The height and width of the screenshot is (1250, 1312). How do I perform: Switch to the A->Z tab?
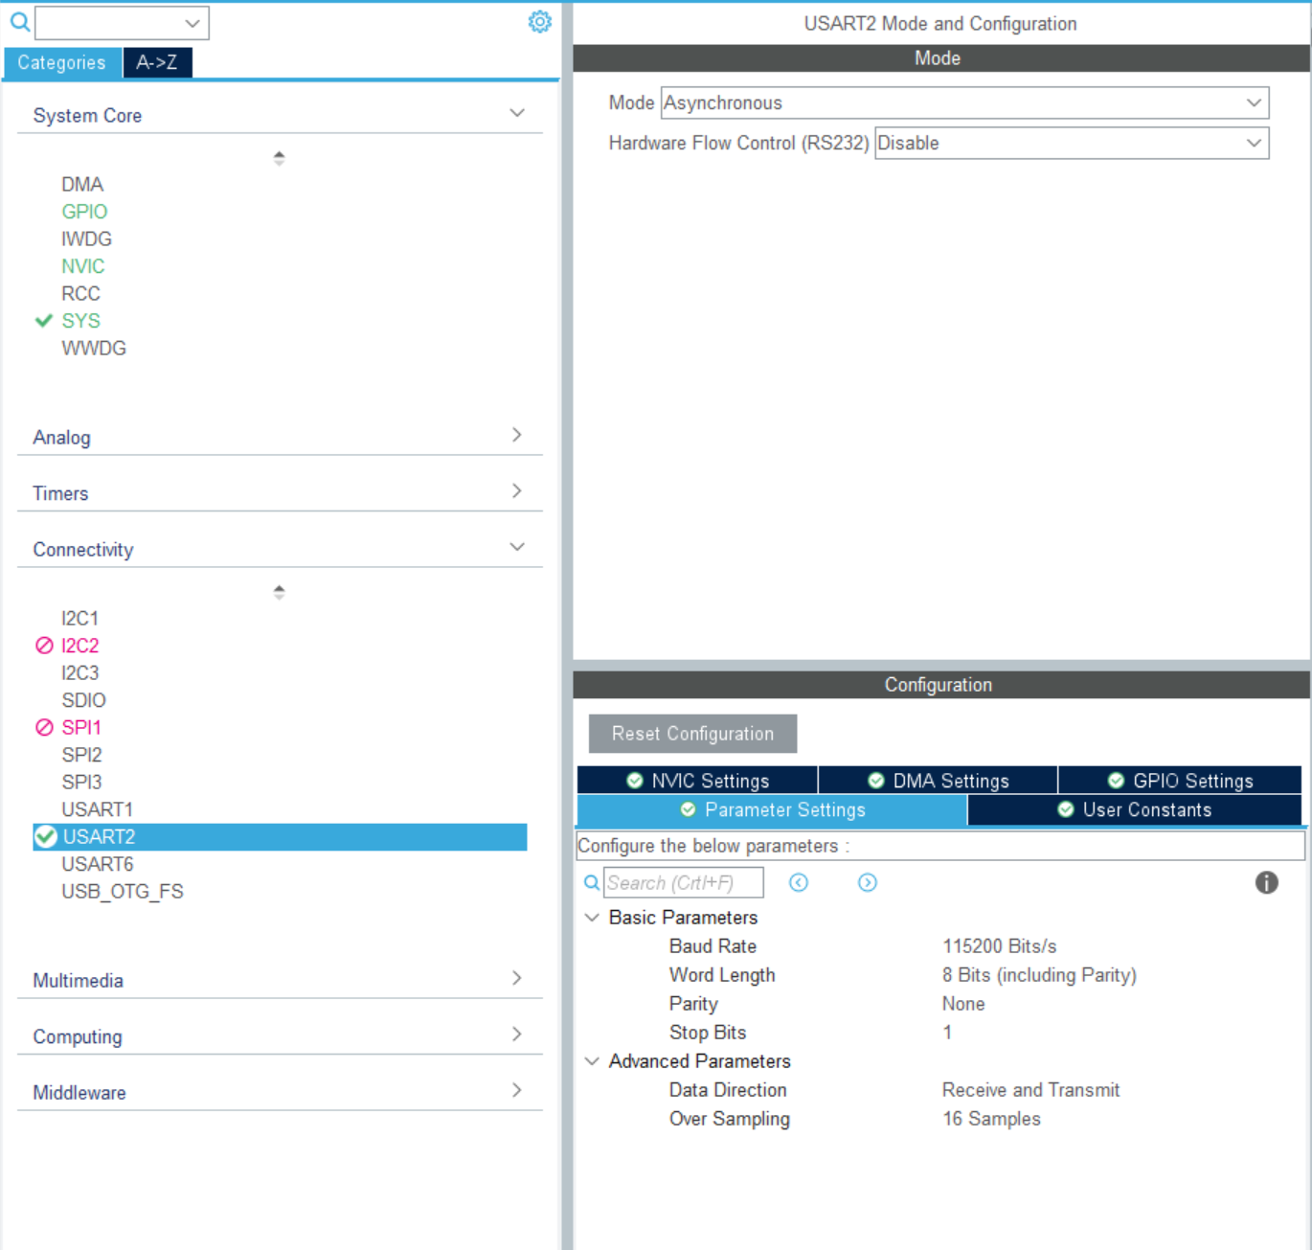click(x=157, y=62)
